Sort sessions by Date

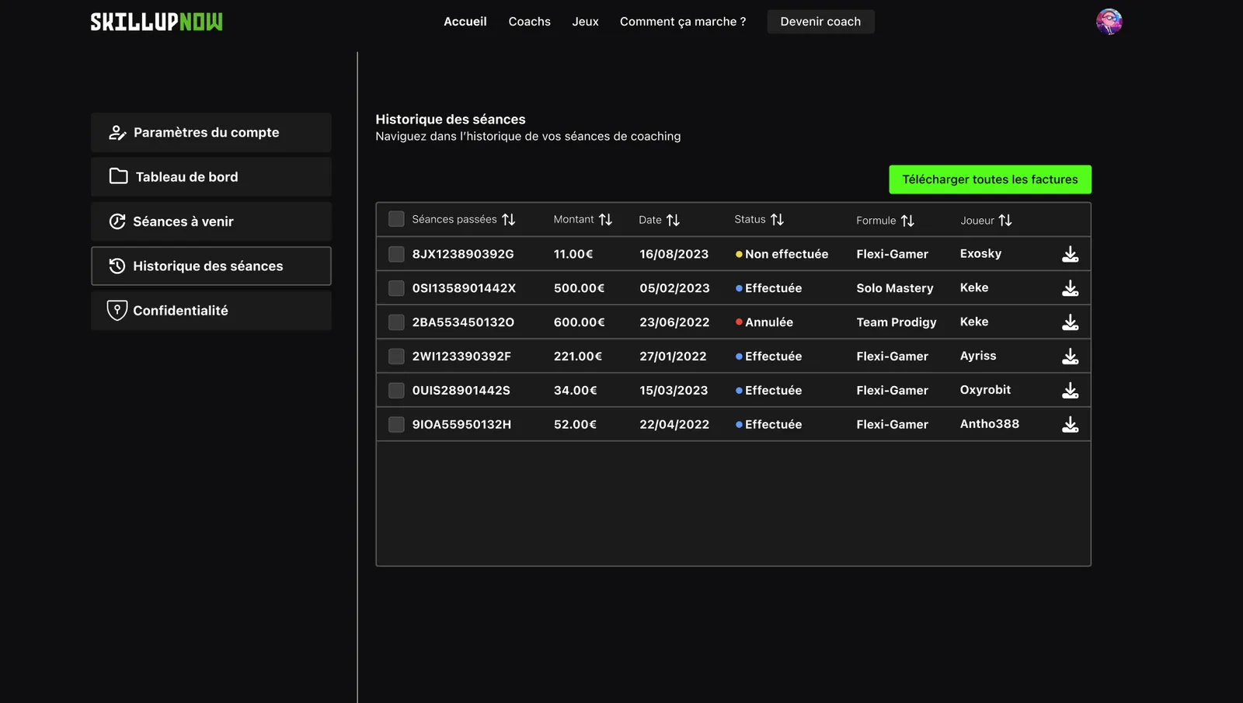[672, 219]
